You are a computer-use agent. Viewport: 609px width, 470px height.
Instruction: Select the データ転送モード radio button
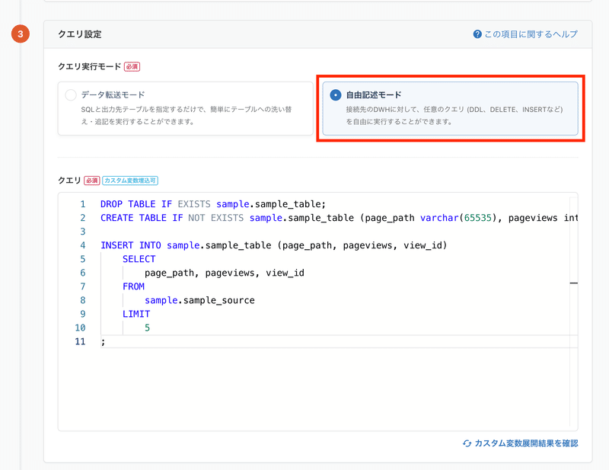[71, 95]
